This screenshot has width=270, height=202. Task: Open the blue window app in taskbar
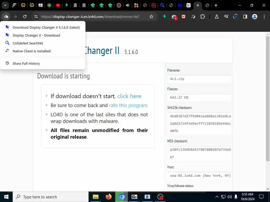pyautogui.click(x=147, y=197)
